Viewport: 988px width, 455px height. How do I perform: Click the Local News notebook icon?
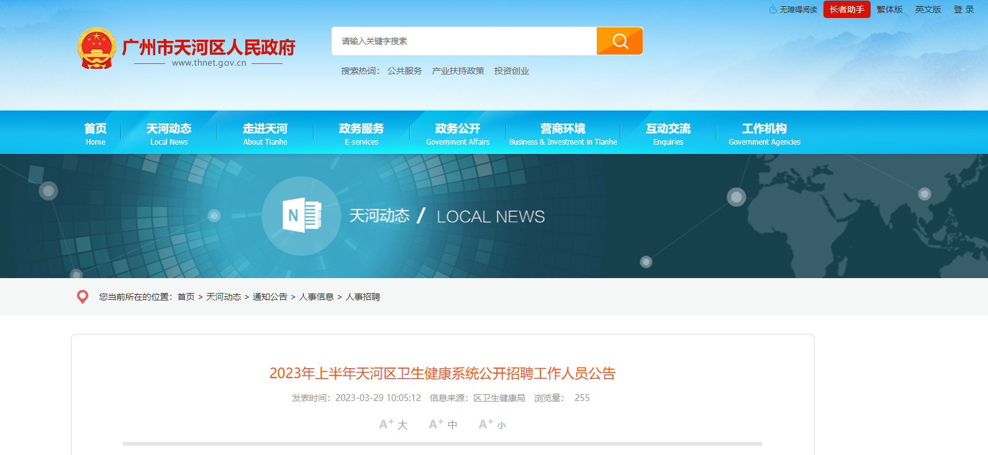click(x=302, y=215)
